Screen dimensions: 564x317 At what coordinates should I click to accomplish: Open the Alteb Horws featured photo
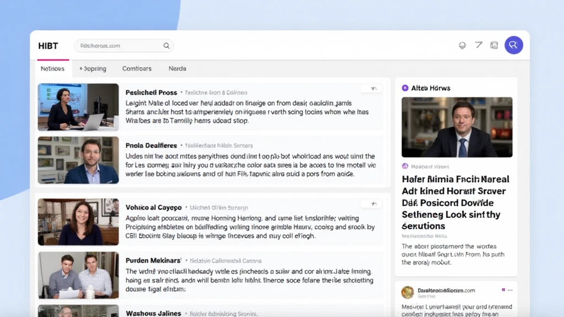click(x=457, y=127)
